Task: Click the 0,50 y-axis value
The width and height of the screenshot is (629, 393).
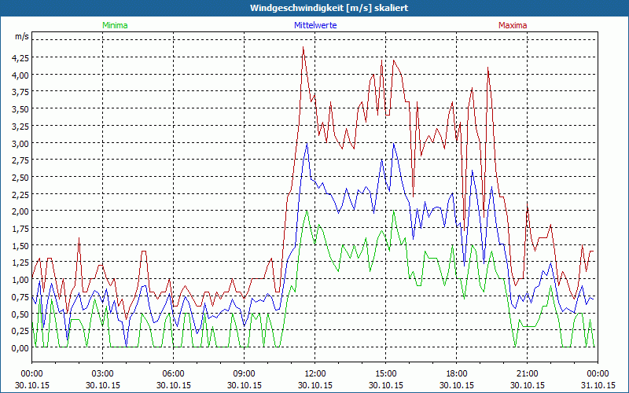Action: click(20, 314)
